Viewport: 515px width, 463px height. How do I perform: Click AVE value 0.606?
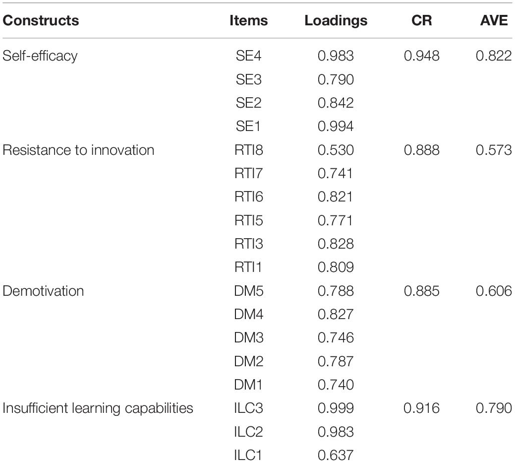pos(494,291)
